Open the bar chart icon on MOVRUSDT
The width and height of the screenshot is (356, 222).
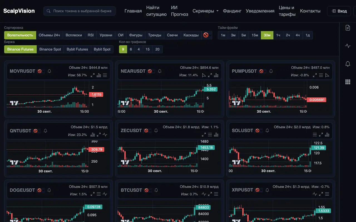[x=99, y=75]
